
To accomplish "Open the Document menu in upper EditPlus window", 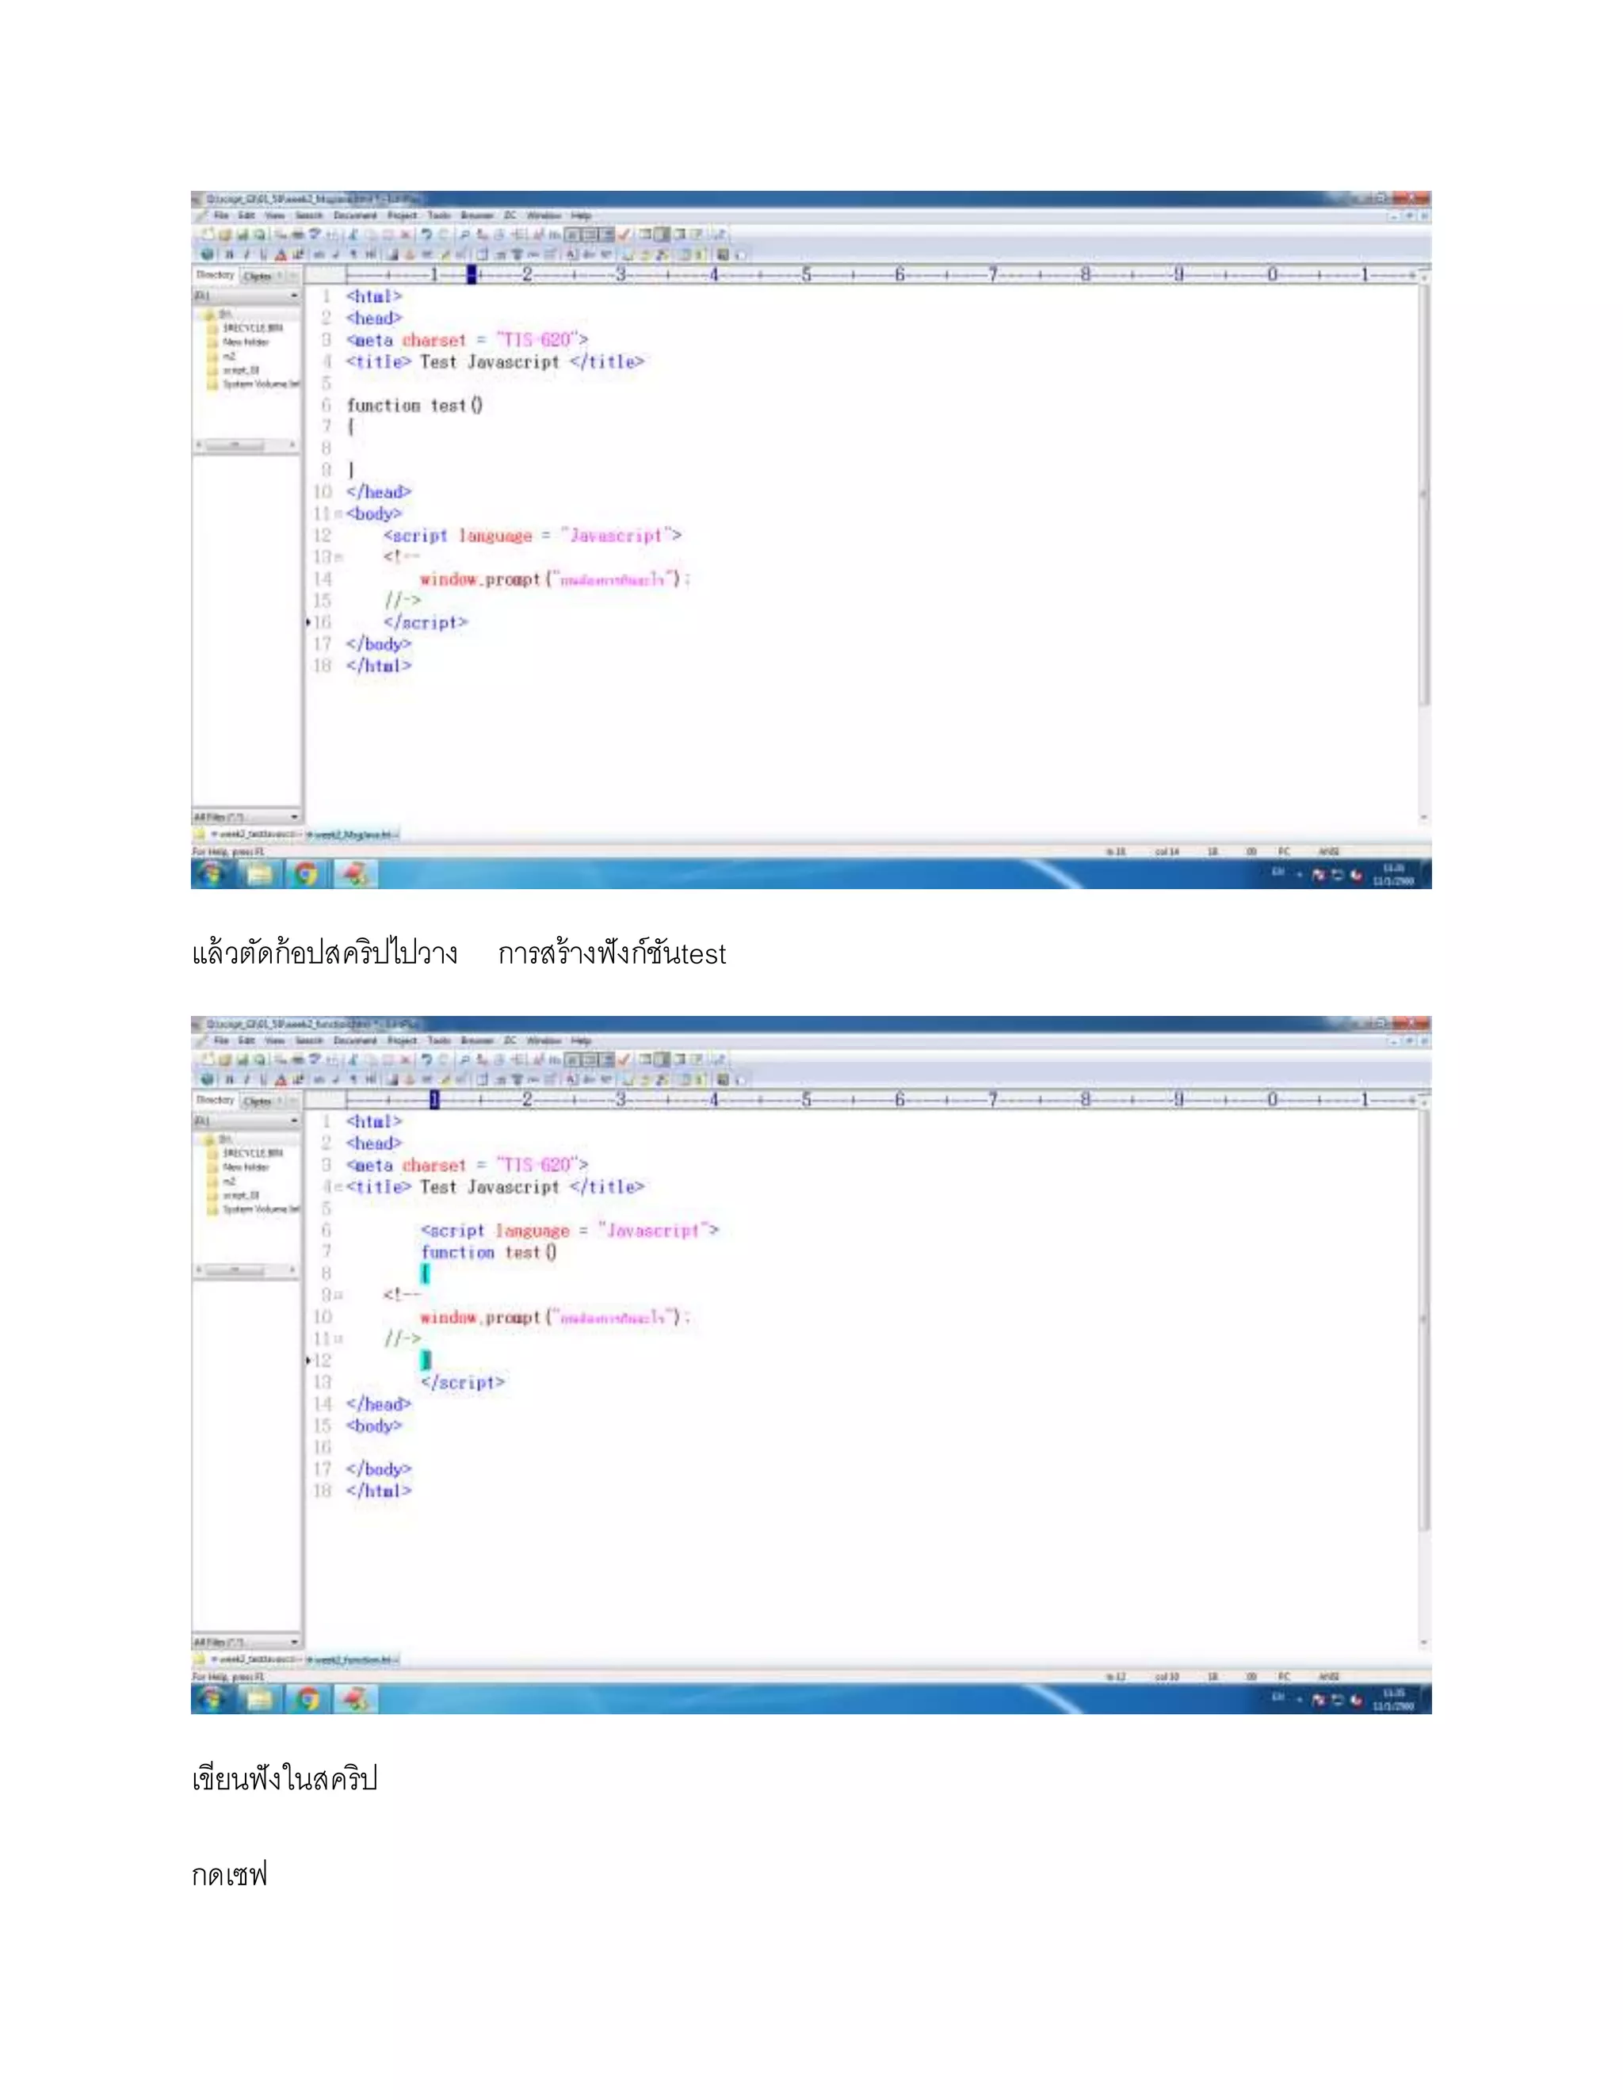I will tap(356, 216).
